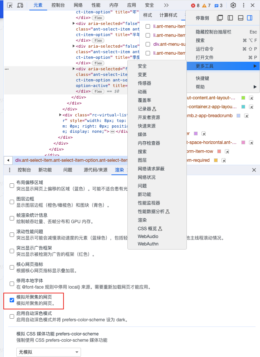Dock DevTools to the left side
Image resolution: width=260 pixels, height=357 pixels.
point(230,18)
